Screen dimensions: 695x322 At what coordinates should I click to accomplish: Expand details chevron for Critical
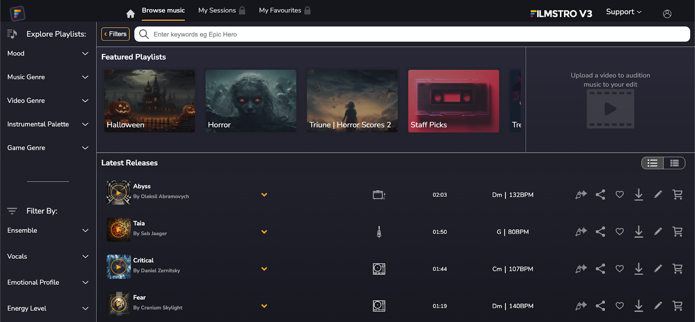point(264,269)
